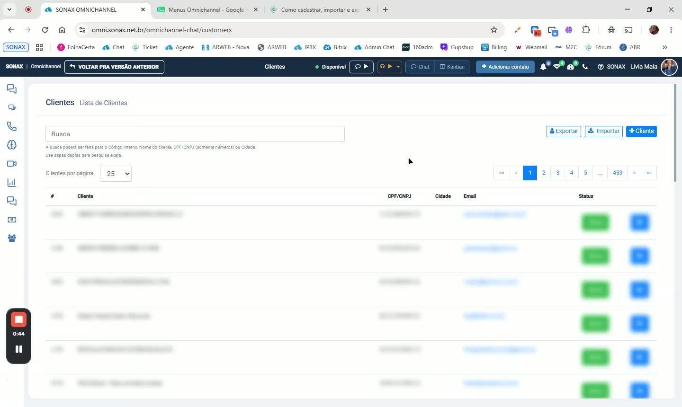Viewport: 682px width, 407px height.
Task: Click the page vertical scrollbar
Action: pyautogui.click(x=675, y=133)
